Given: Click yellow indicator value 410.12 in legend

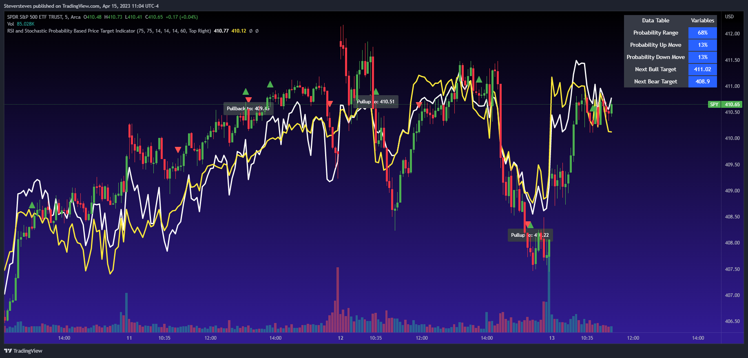Looking at the screenshot, I should [239, 31].
